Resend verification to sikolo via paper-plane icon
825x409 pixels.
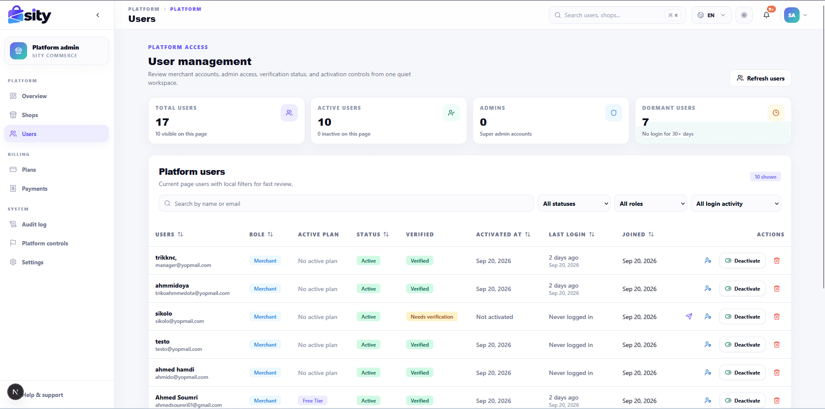pyautogui.click(x=689, y=316)
